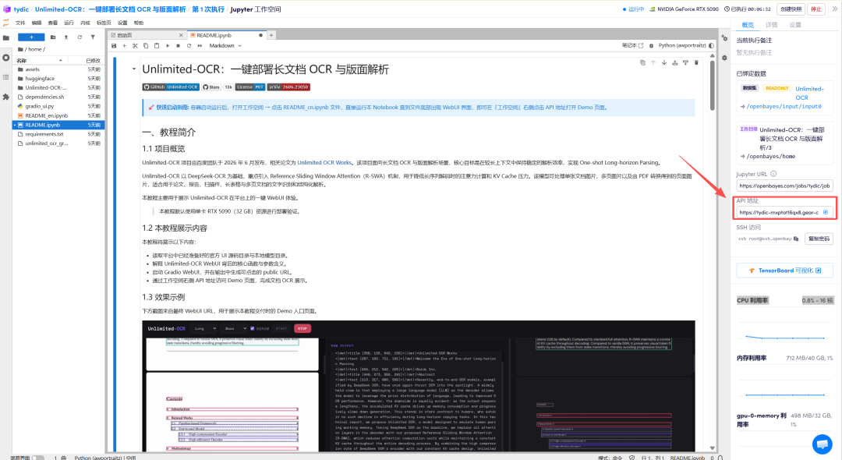Open the Markdown cell type dropdown

click(225, 46)
